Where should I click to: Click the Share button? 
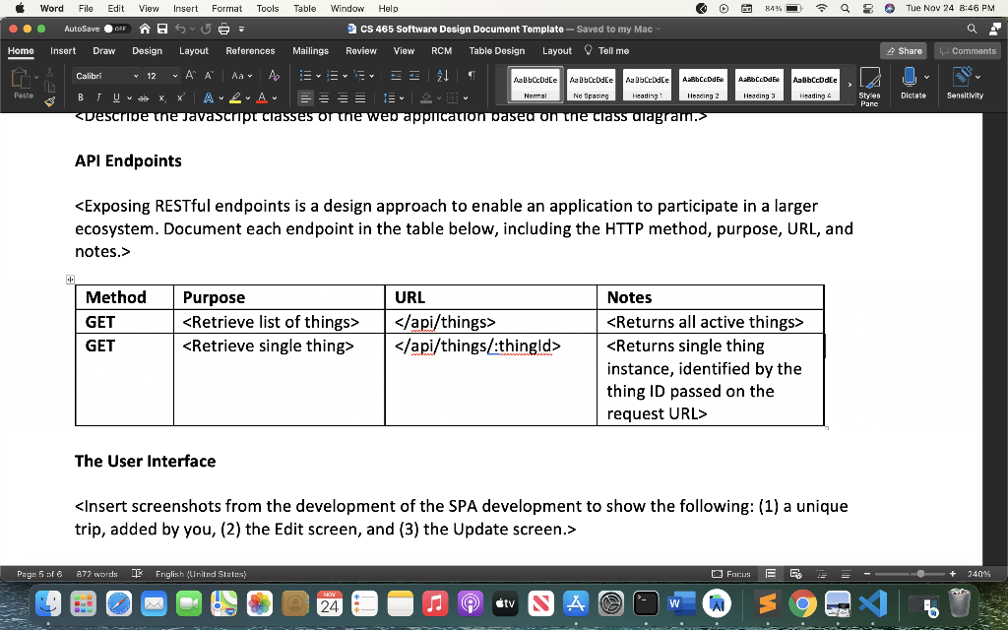(904, 50)
